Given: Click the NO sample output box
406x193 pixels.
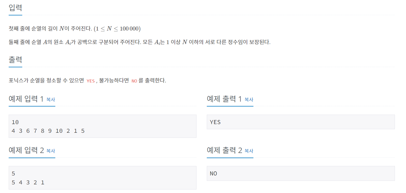Looking at the screenshot, I should (301, 173).
